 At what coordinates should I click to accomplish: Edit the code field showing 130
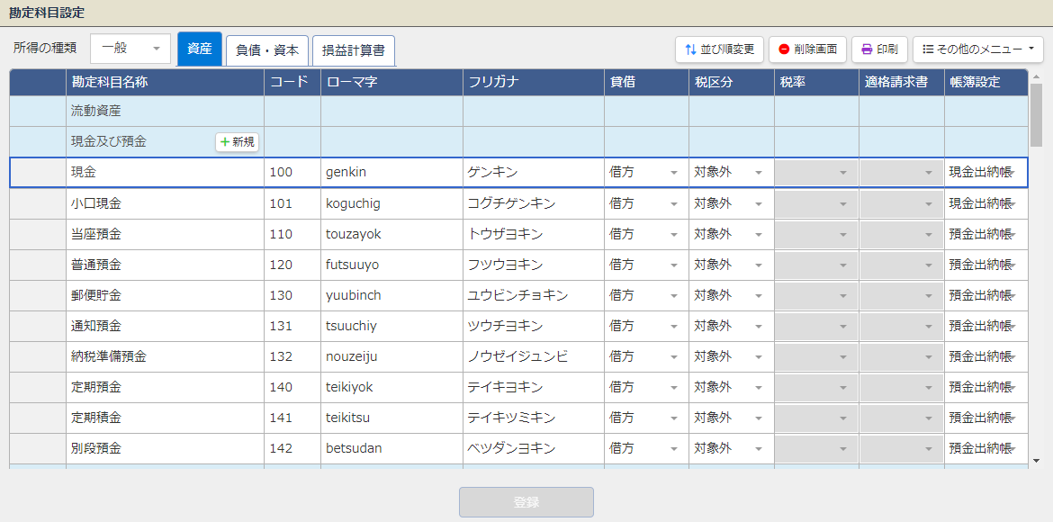pyautogui.click(x=292, y=295)
